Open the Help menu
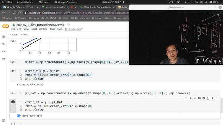Viewport: 223px width, 125px height. click(x=60, y=29)
